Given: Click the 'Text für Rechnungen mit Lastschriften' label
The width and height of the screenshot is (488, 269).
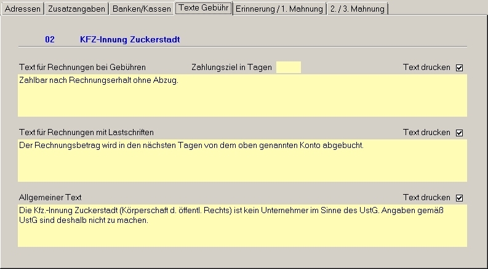Looking at the screenshot, I should click(x=87, y=133).
